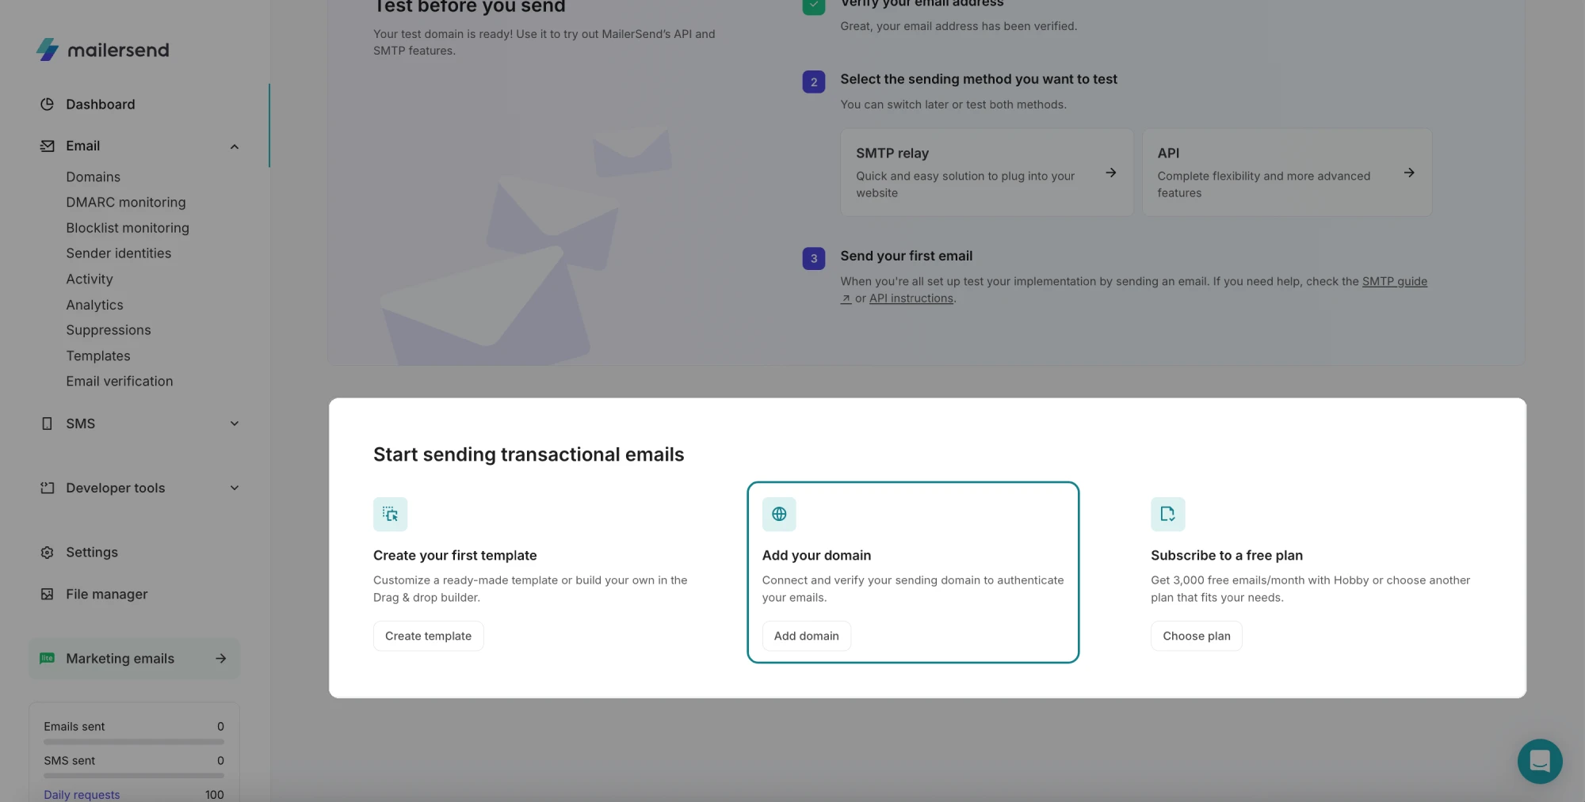This screenshot has width=1585, height=802.
Task: Click the 'Add your domain' card title
Action: pos(816,555)
